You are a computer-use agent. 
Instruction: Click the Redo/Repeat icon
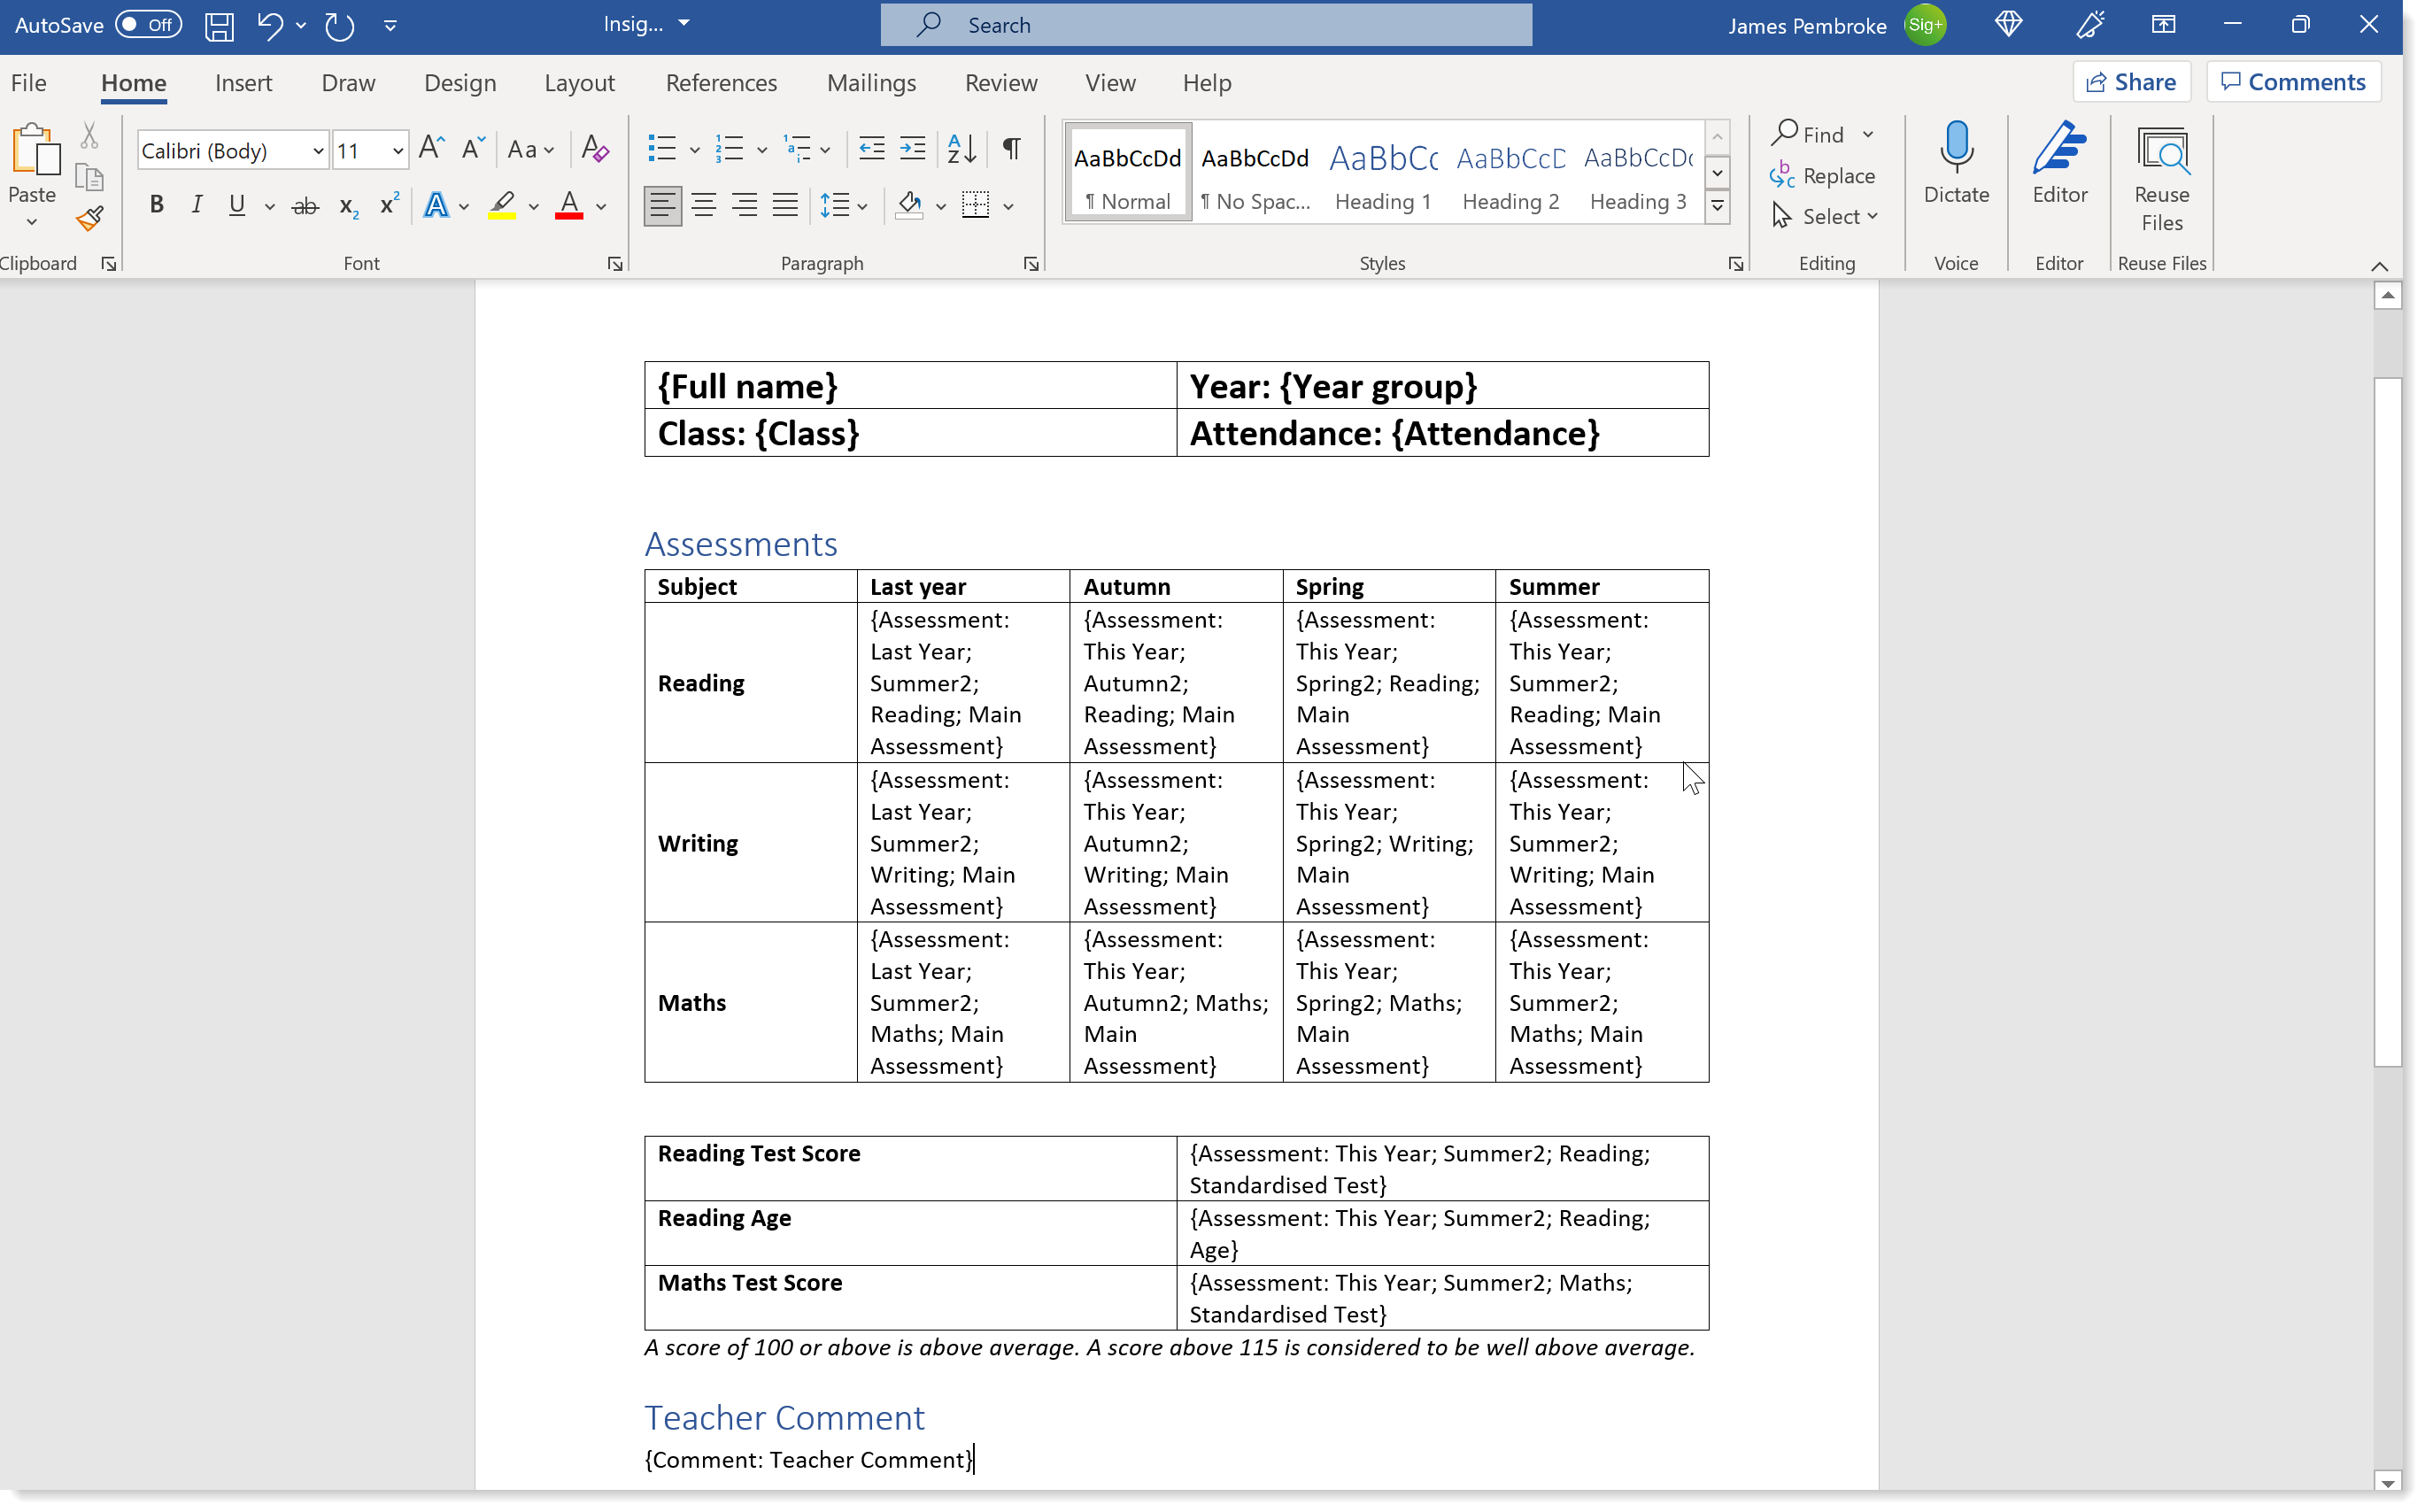[340, 25]
